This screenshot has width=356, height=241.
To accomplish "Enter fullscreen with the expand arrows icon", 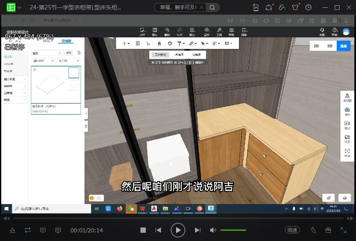I will 343,230.
